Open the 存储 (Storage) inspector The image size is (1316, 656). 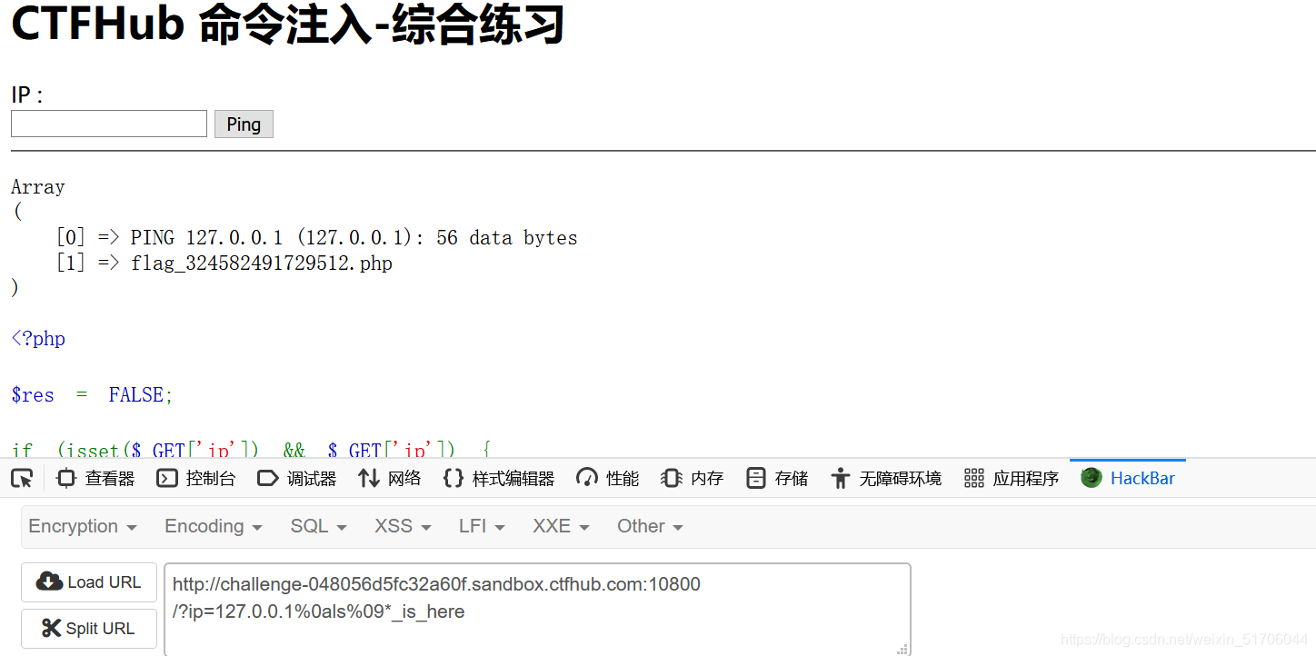[x=776, y=477]
